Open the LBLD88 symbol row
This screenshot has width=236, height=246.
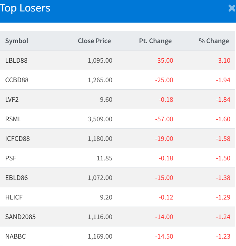pos(16,61)
